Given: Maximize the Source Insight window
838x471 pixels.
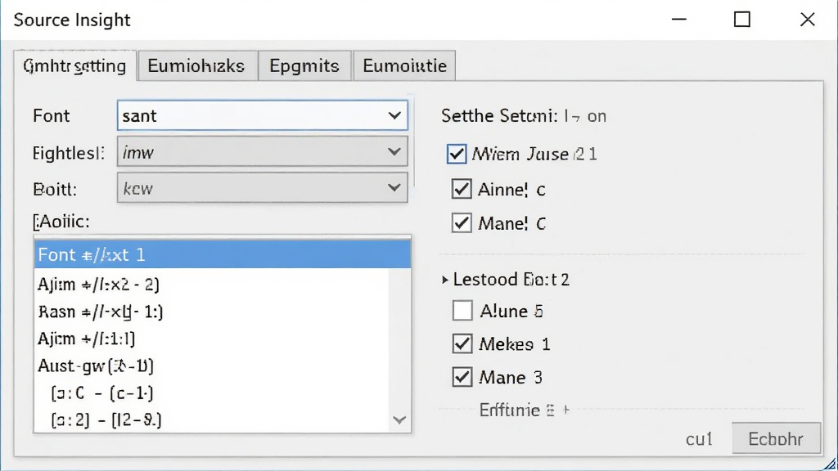Looking at the screenshot, I should point(741,20).
